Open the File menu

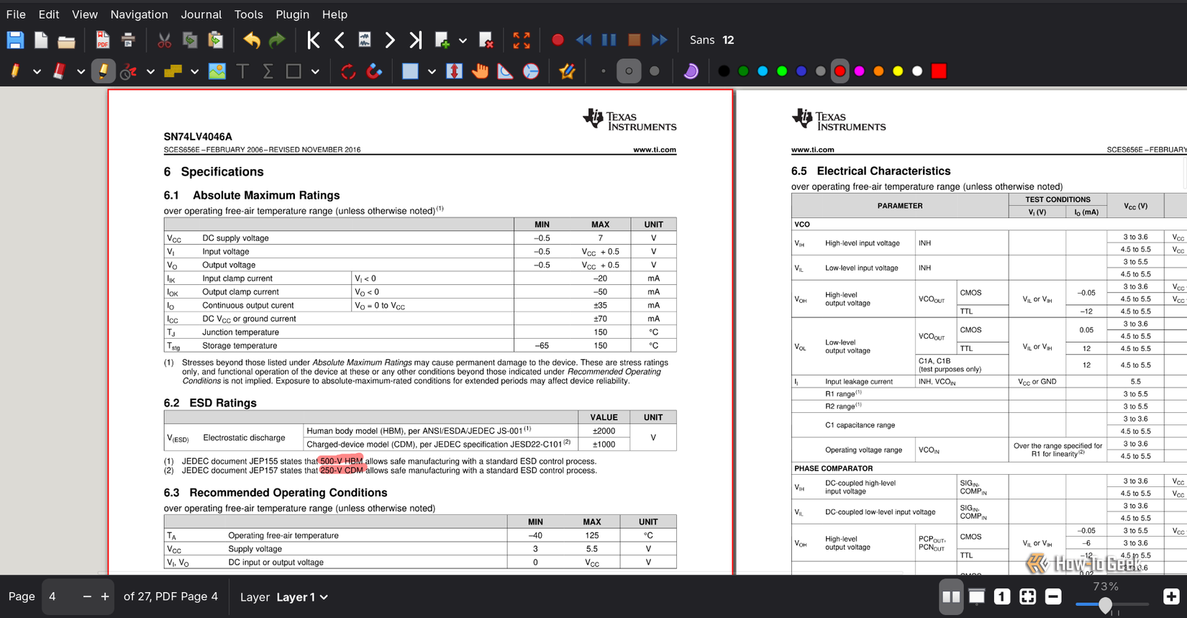(x=16, y=14)
